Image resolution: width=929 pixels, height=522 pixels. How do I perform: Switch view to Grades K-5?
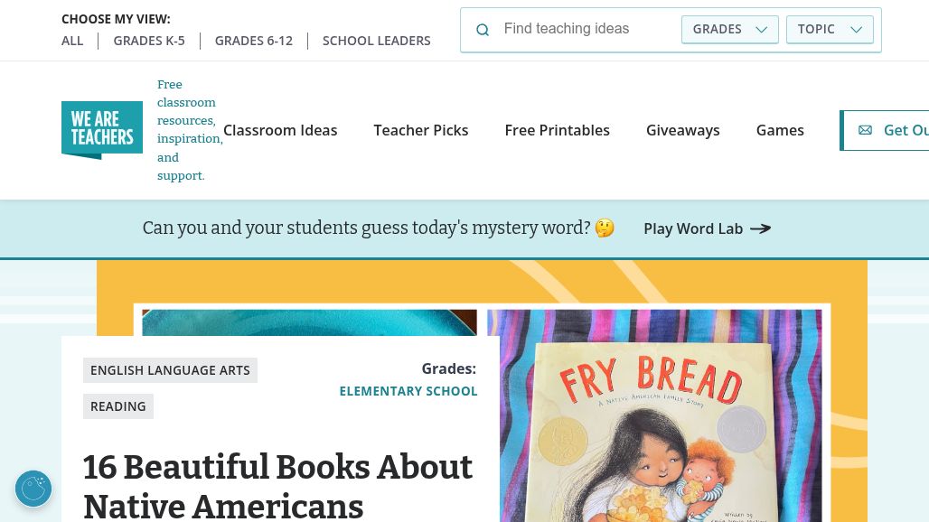coord(149,41)
